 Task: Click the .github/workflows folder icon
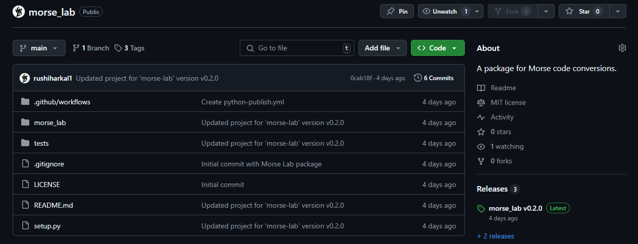[x=25, y=102]
